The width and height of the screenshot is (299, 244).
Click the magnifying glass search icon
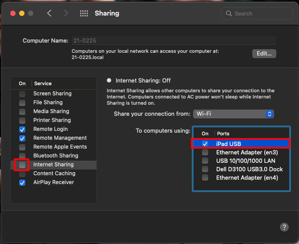point(229,14)
